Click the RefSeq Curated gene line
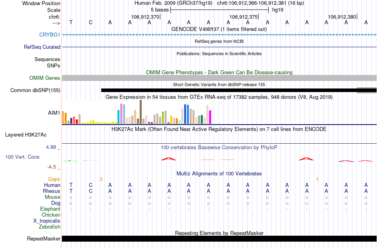The width and height of the screenshot is (377, 248). coord(219,47)
